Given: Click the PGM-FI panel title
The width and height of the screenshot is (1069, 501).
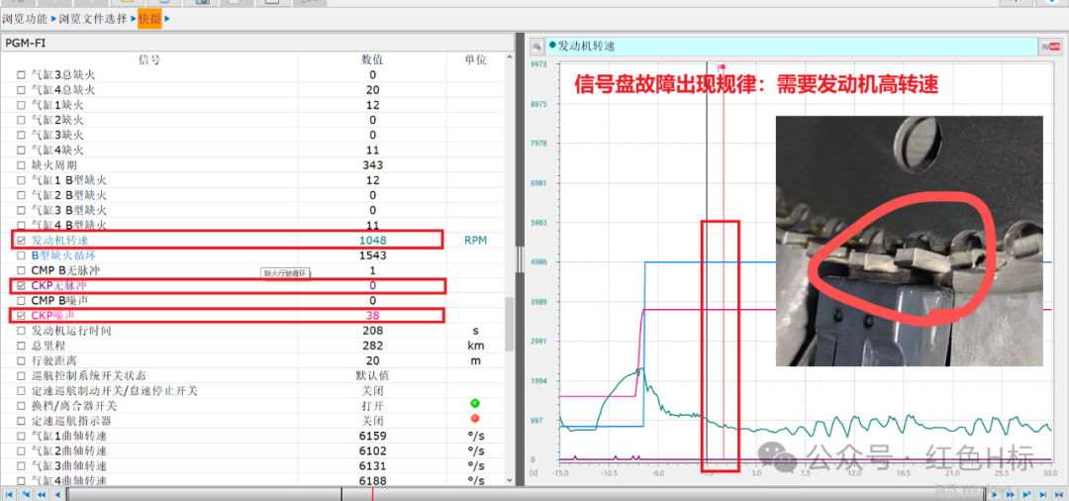Looking at the screenshot, I should [x=25, y=44].
